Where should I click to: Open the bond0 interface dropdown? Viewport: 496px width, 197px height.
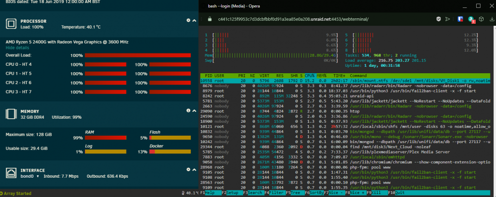(x=30, y=176)
